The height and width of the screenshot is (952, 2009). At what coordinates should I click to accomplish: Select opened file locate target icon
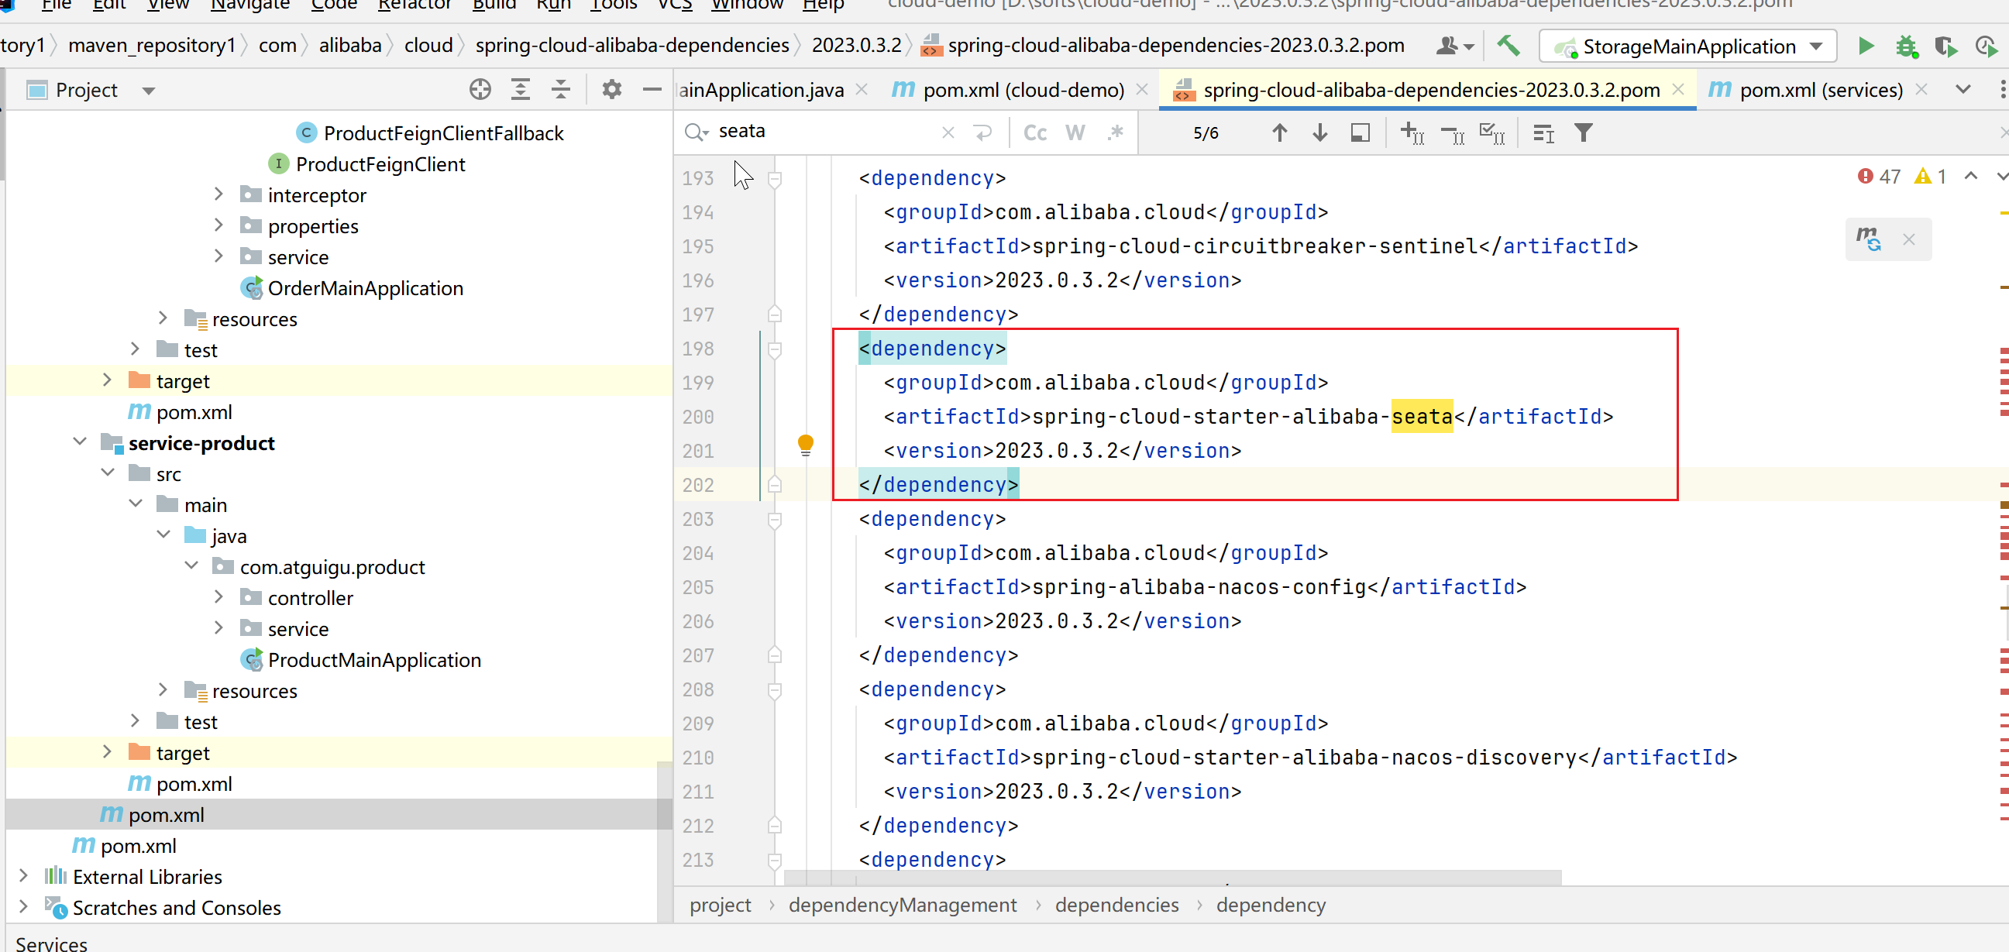click(480, 90)
